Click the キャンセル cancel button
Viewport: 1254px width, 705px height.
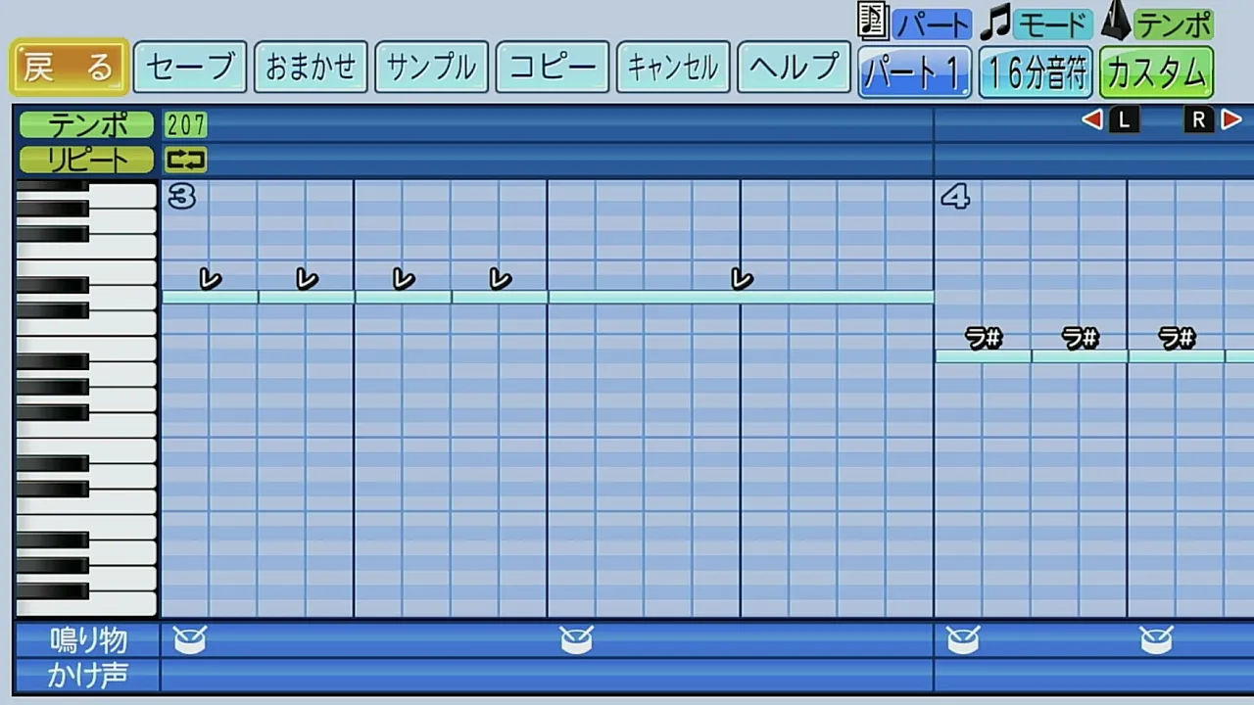click(673, 68)
